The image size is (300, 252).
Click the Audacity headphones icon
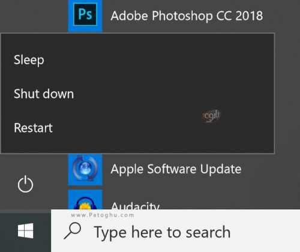85,200
